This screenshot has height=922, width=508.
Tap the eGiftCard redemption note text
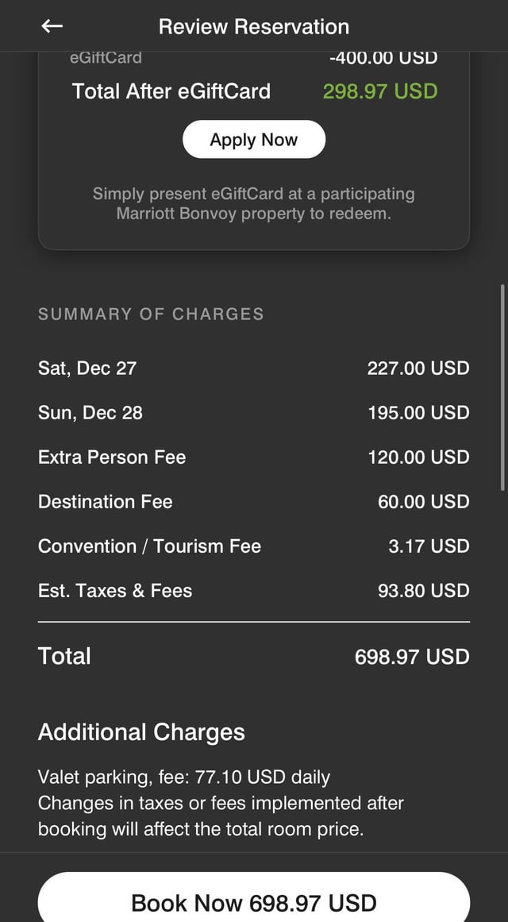coord(254,203)
